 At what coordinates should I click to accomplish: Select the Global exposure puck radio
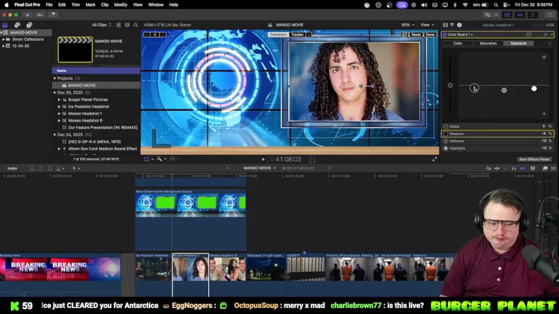445,126
